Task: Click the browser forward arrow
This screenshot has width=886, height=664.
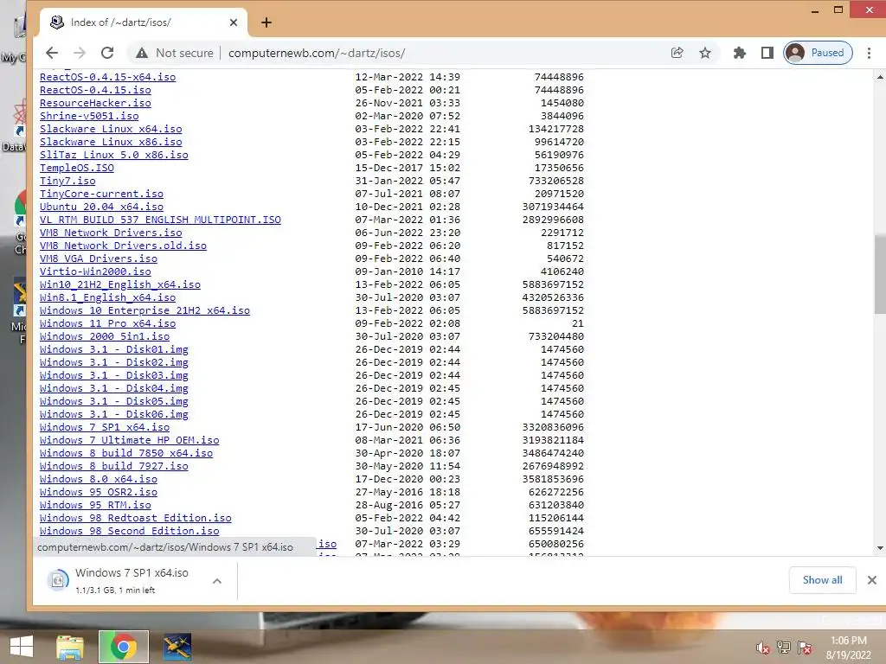Action: click(x=80, y=53)
